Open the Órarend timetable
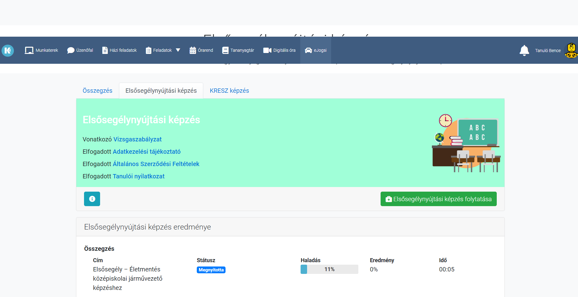This screenshot has height=297, width=578. click(x=201, y=50)
